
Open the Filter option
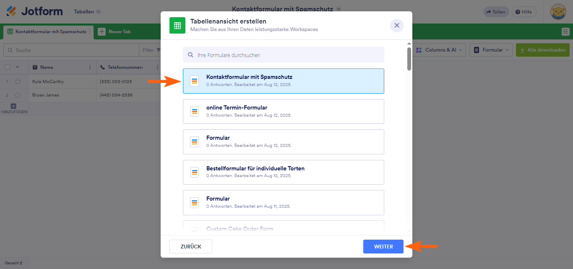[x=151, y=50]
